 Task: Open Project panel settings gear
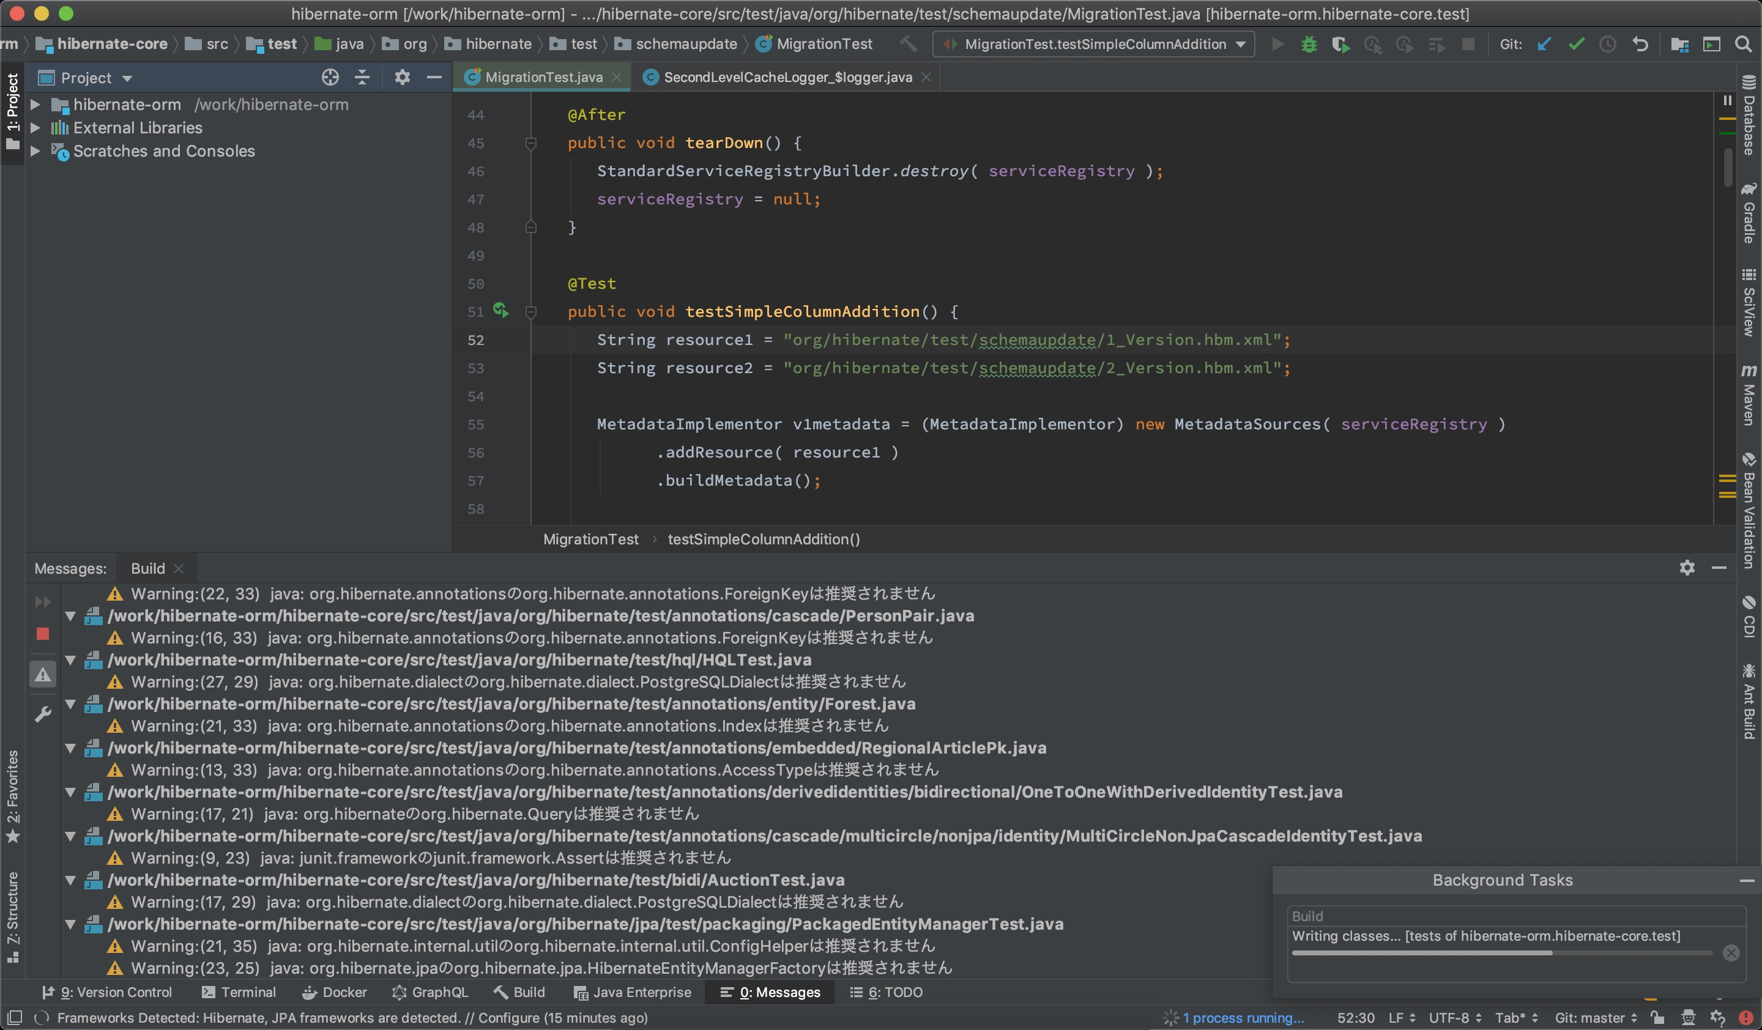401,78
